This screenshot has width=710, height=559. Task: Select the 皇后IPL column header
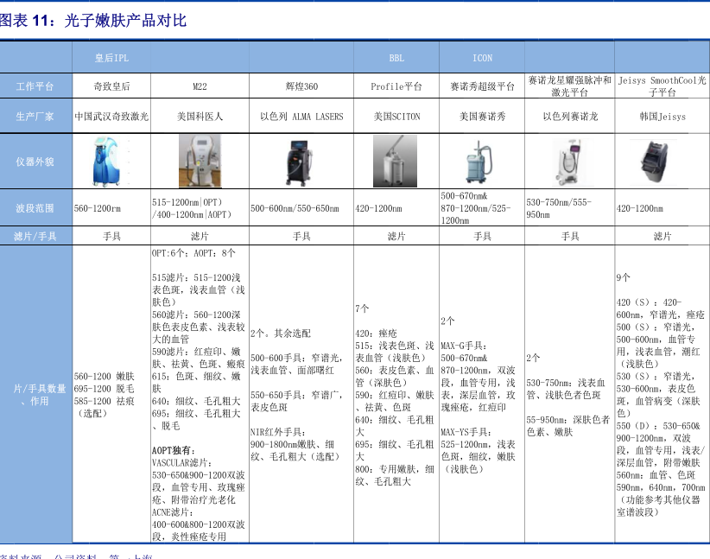pyautogui.click(x=111, y=58)
